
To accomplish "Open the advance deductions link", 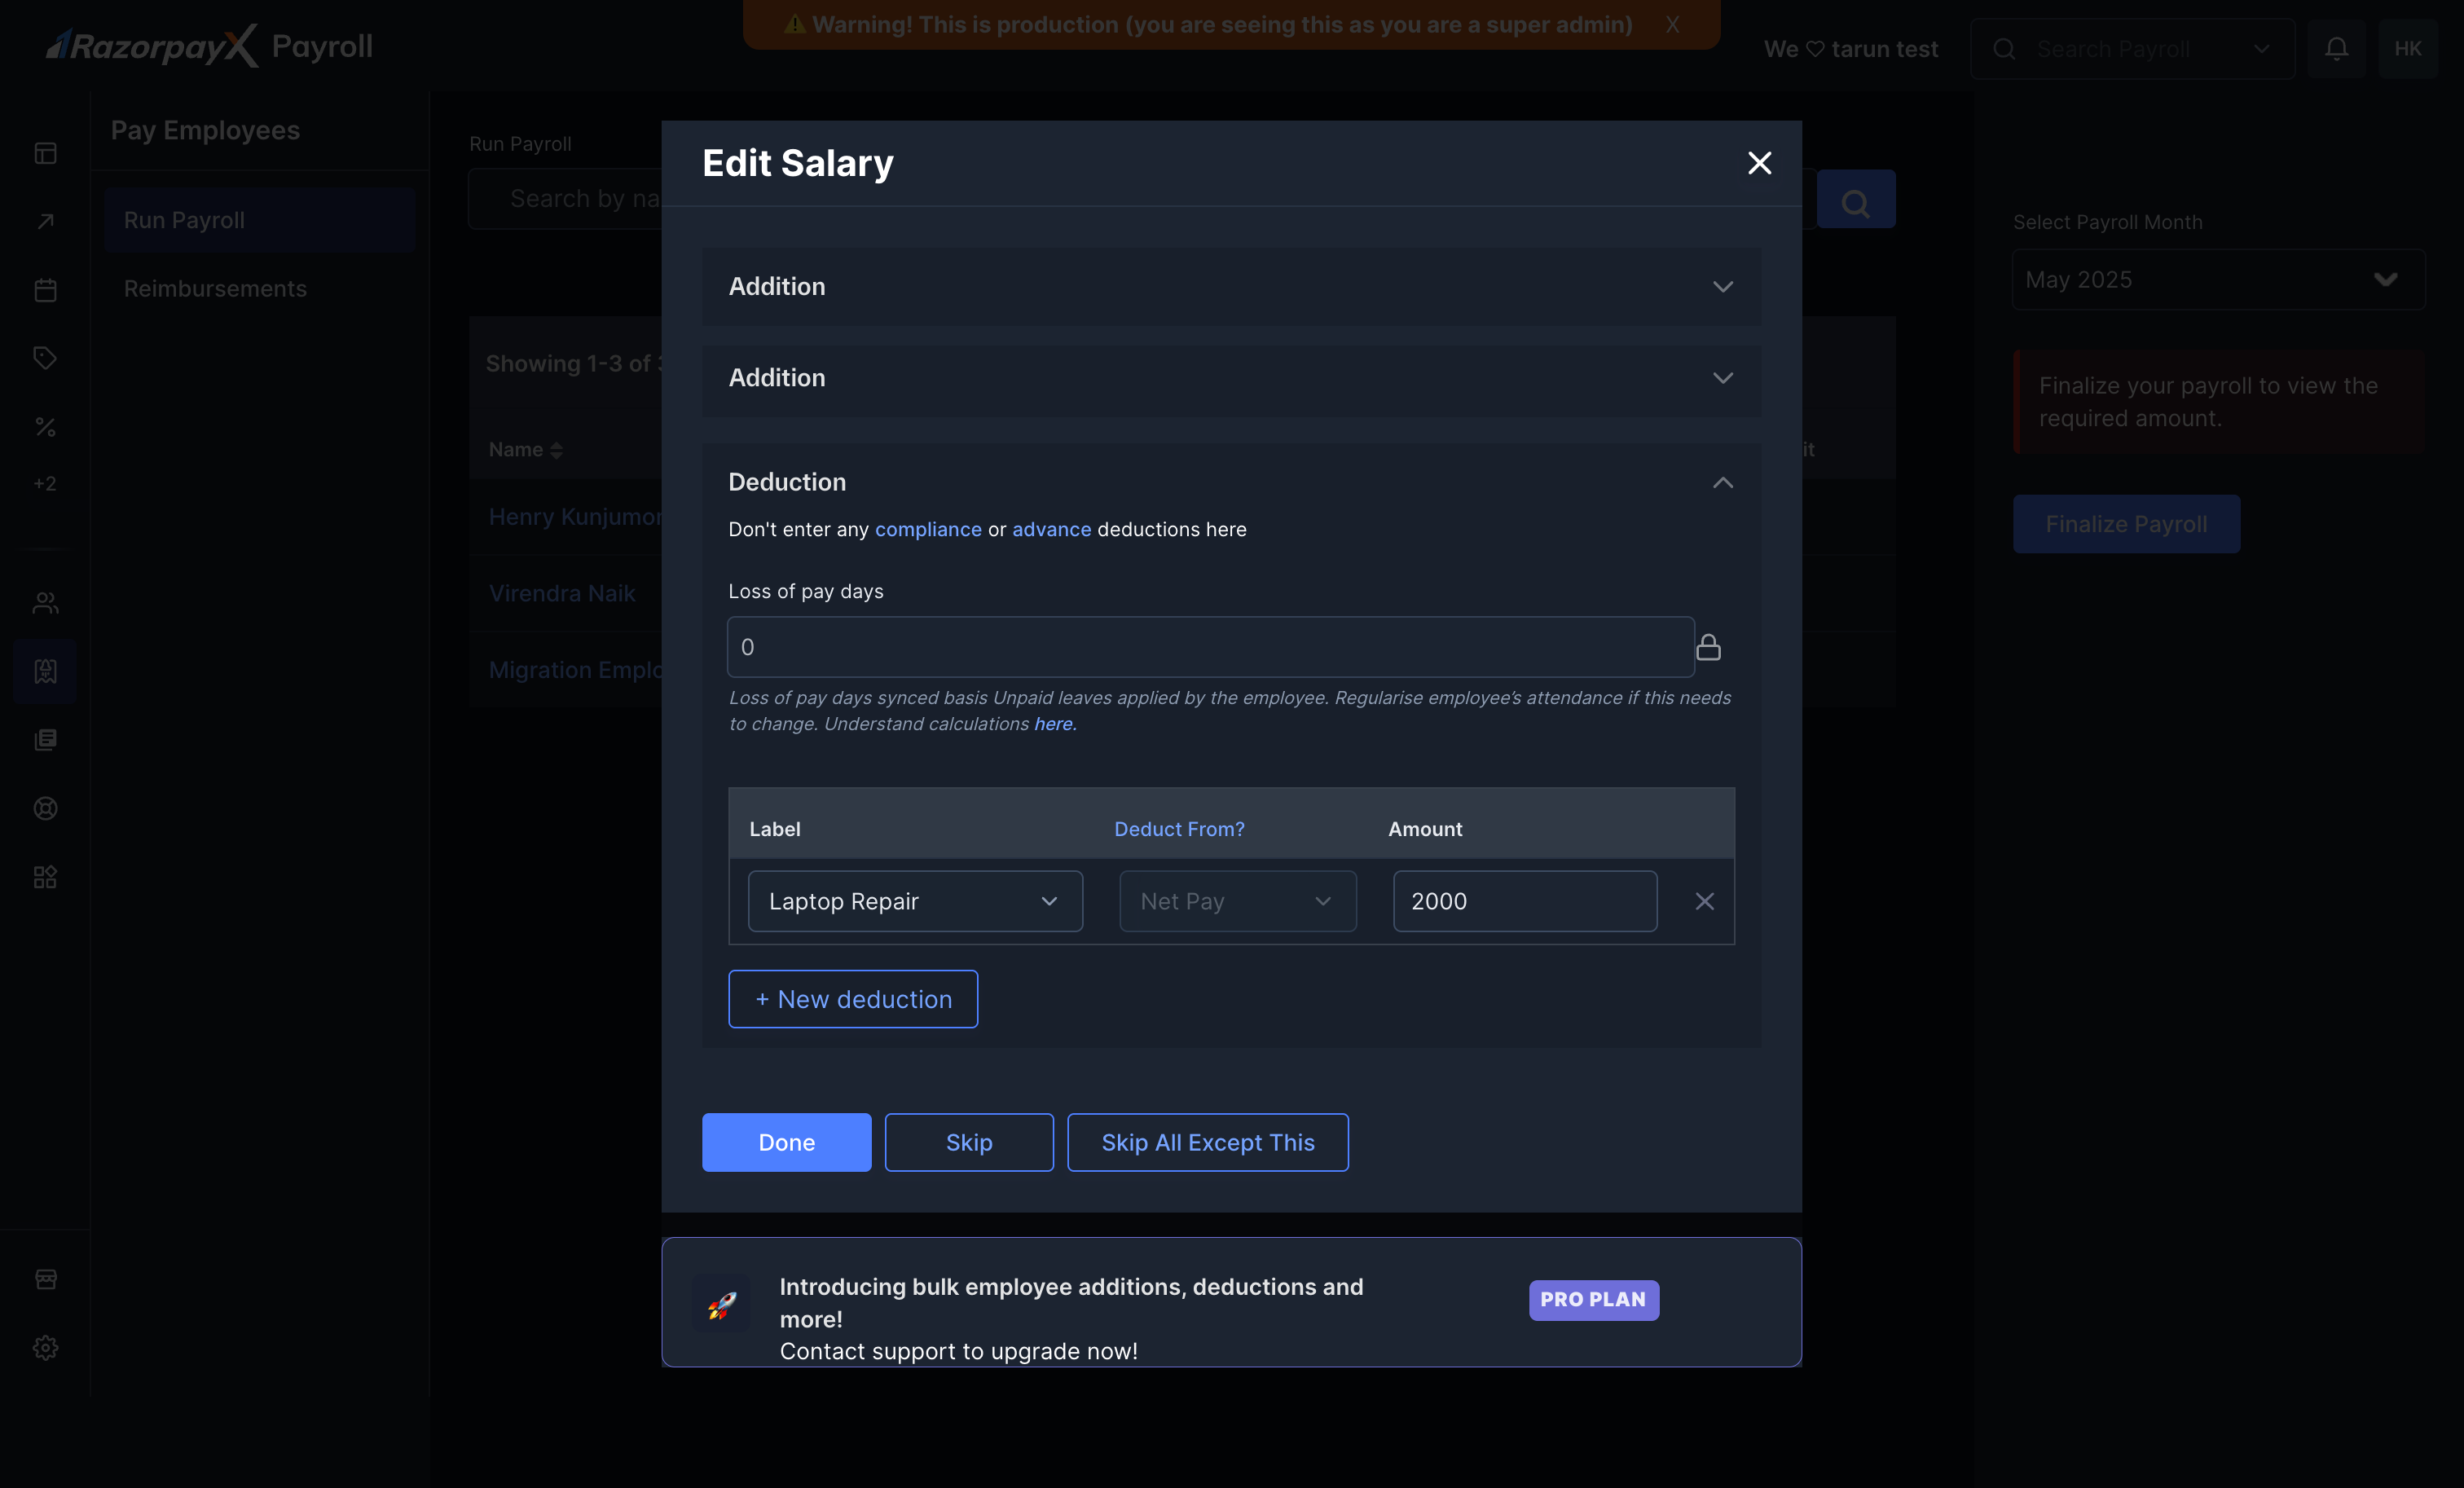I will pyautogui.click(x=1051, y=529).
